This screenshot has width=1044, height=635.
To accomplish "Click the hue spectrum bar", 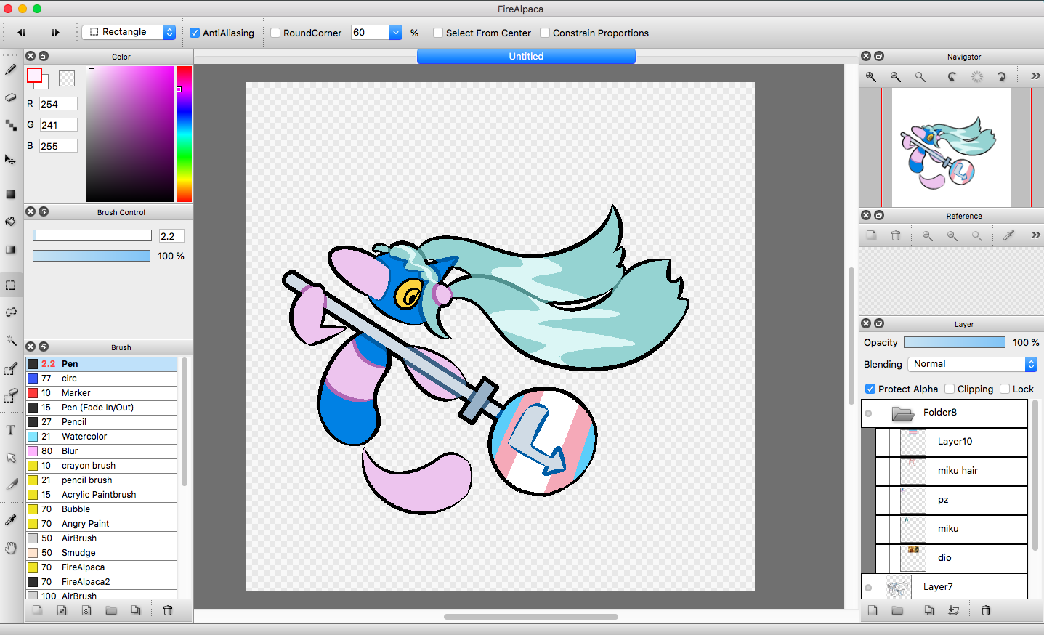I will pos(185,134).
